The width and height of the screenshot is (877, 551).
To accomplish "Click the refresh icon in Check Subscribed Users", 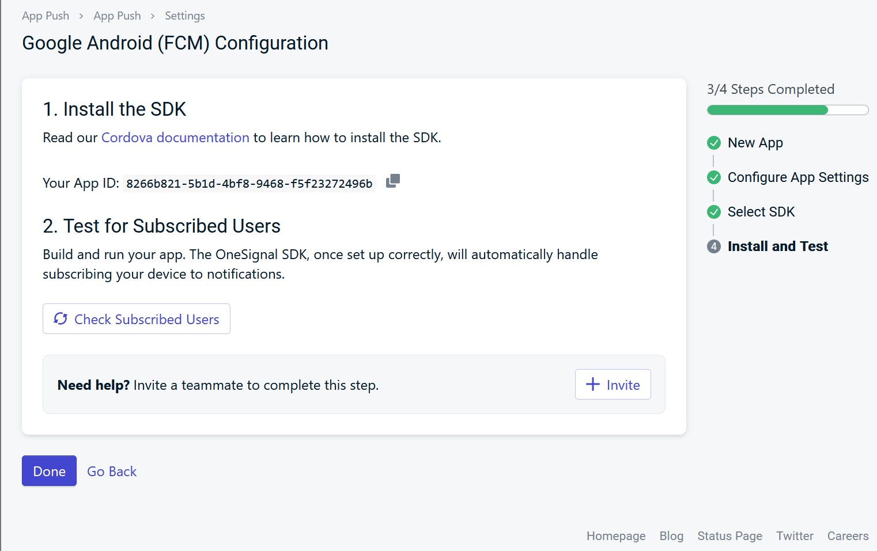I will 61,318.
